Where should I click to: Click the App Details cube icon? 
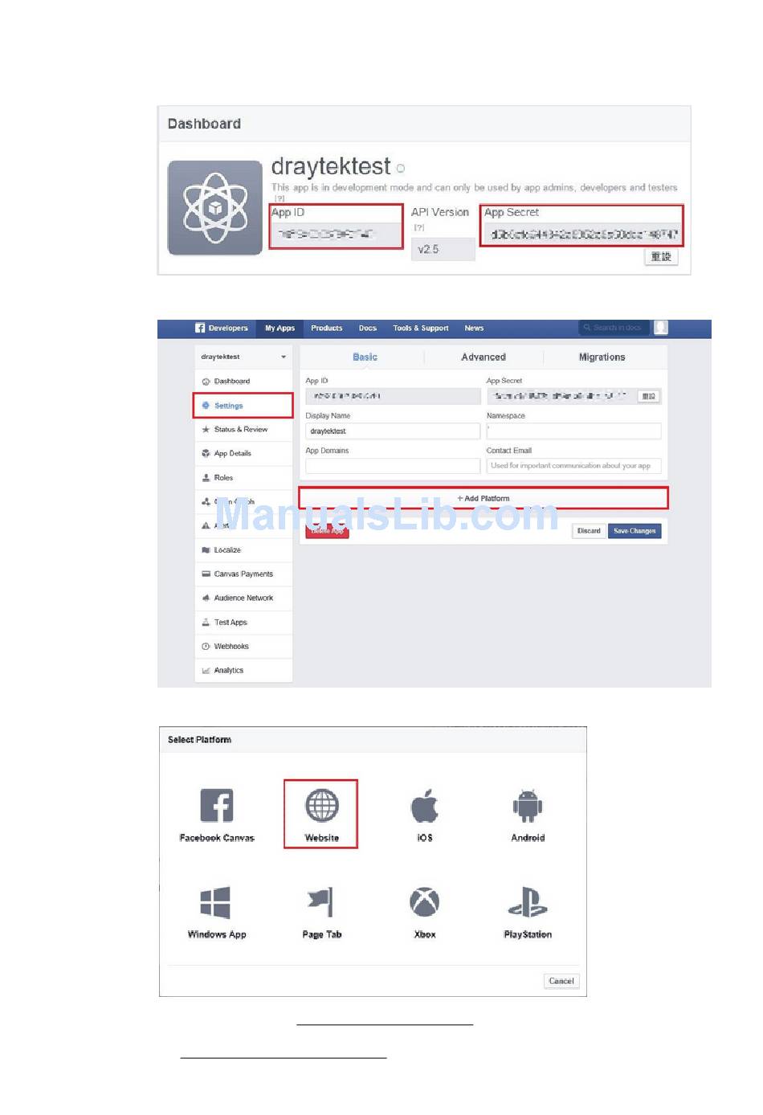pos(206,454)
